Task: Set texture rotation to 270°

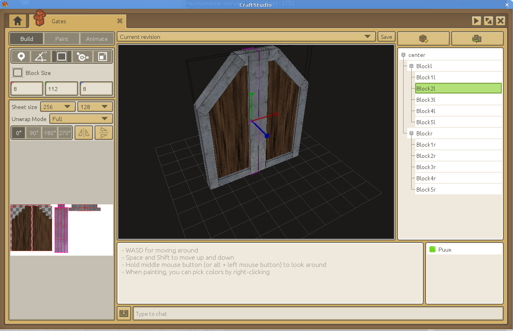Action: pos(65,133)
